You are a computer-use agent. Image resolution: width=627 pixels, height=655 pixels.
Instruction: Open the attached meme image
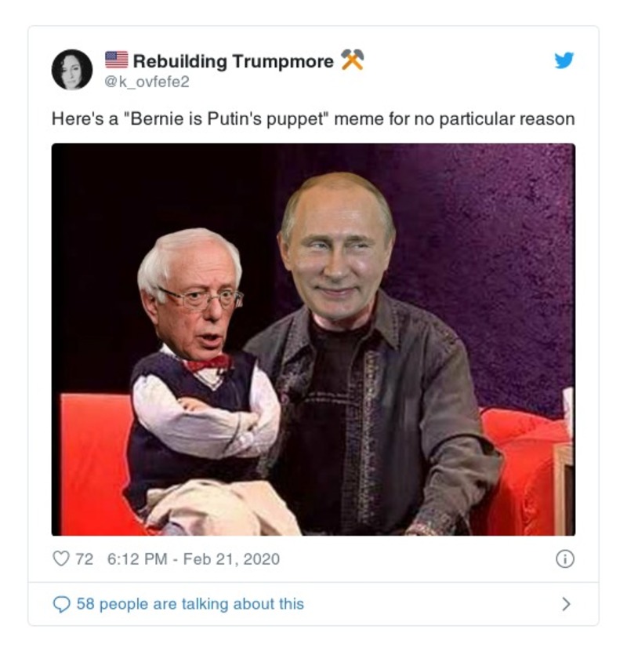coord(313,339)
